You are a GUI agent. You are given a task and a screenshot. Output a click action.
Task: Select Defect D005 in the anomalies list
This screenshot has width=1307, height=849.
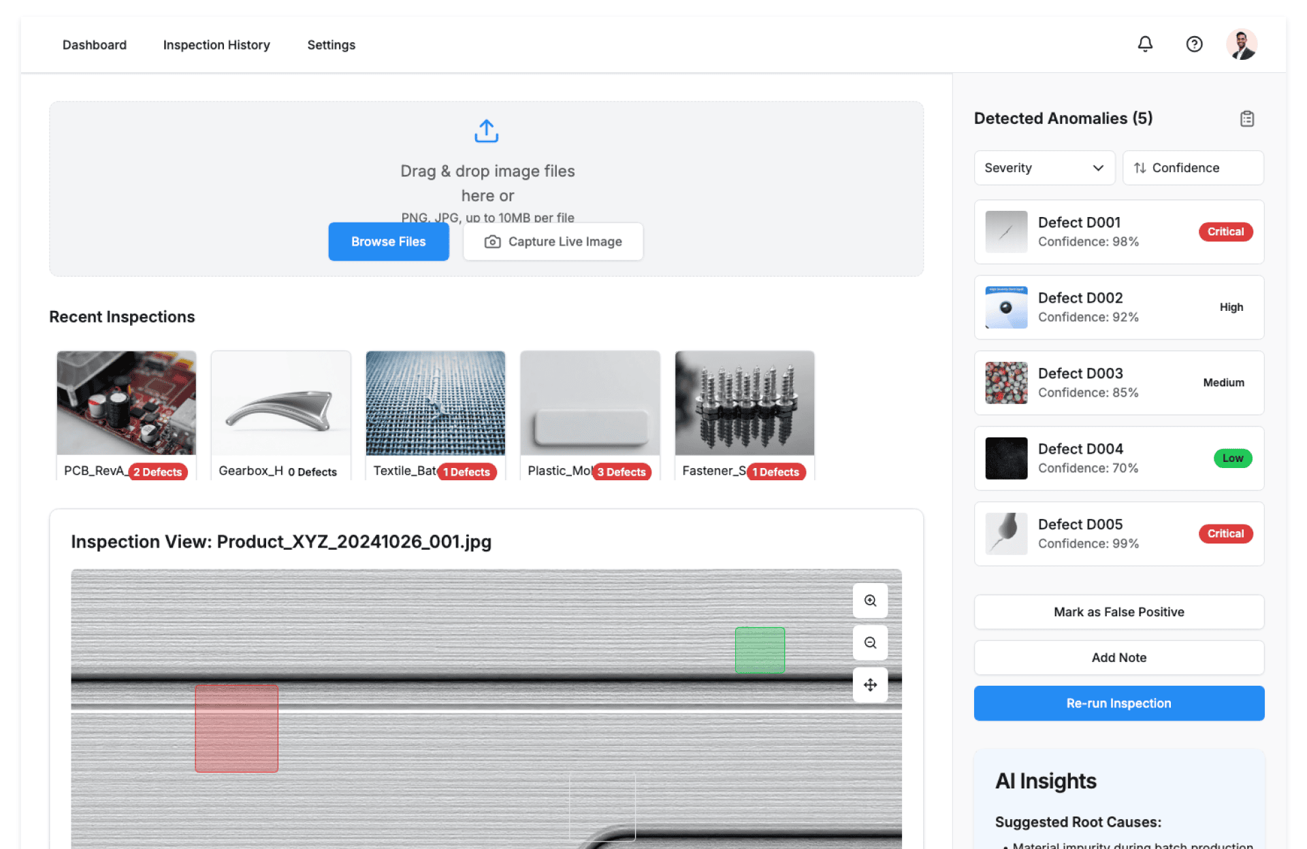tap(1118, 534)
